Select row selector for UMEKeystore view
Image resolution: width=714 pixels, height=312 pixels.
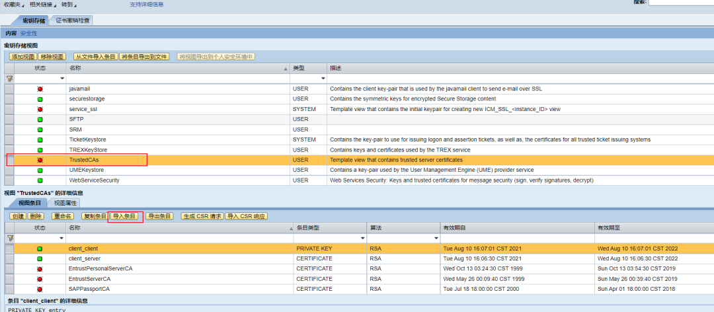[x=9, y=170]
